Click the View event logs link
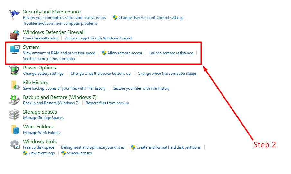Image resolution: width=291 pixels, height=174 pixels. pos(41,153)
